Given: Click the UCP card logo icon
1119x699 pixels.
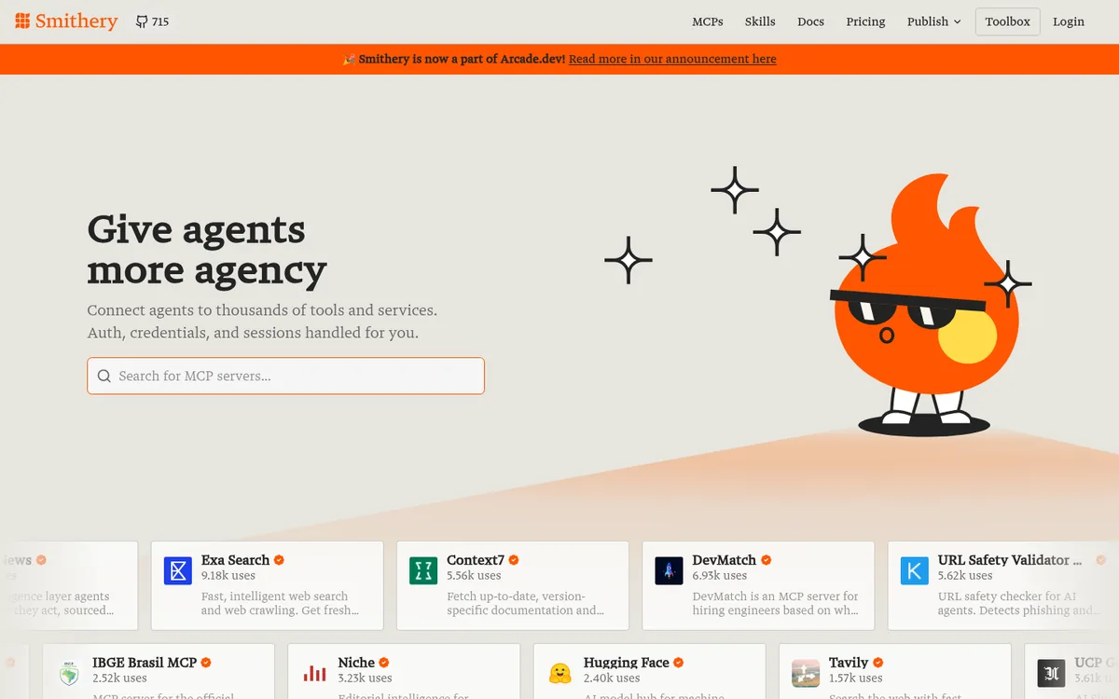Looking at the screenshot, I should pos(1051,673).
